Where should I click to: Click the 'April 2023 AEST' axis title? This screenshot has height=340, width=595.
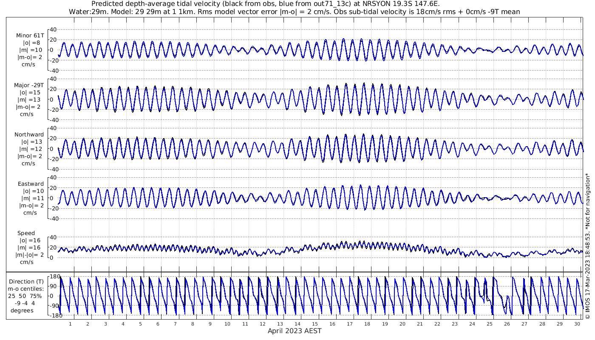295,331
